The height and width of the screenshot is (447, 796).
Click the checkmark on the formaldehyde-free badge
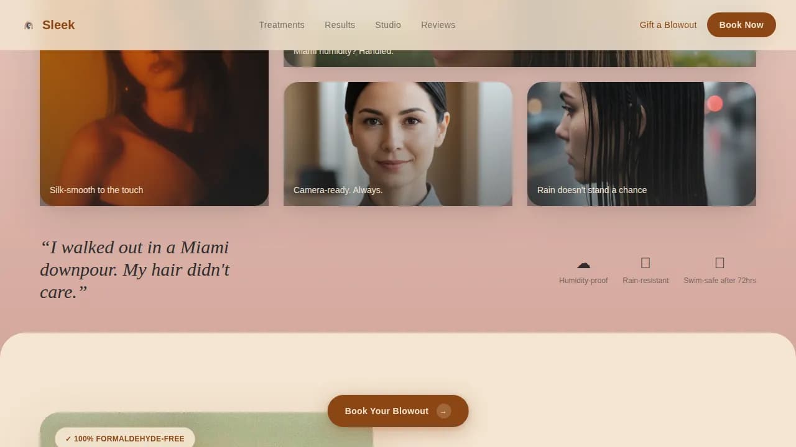coord(67,438)
